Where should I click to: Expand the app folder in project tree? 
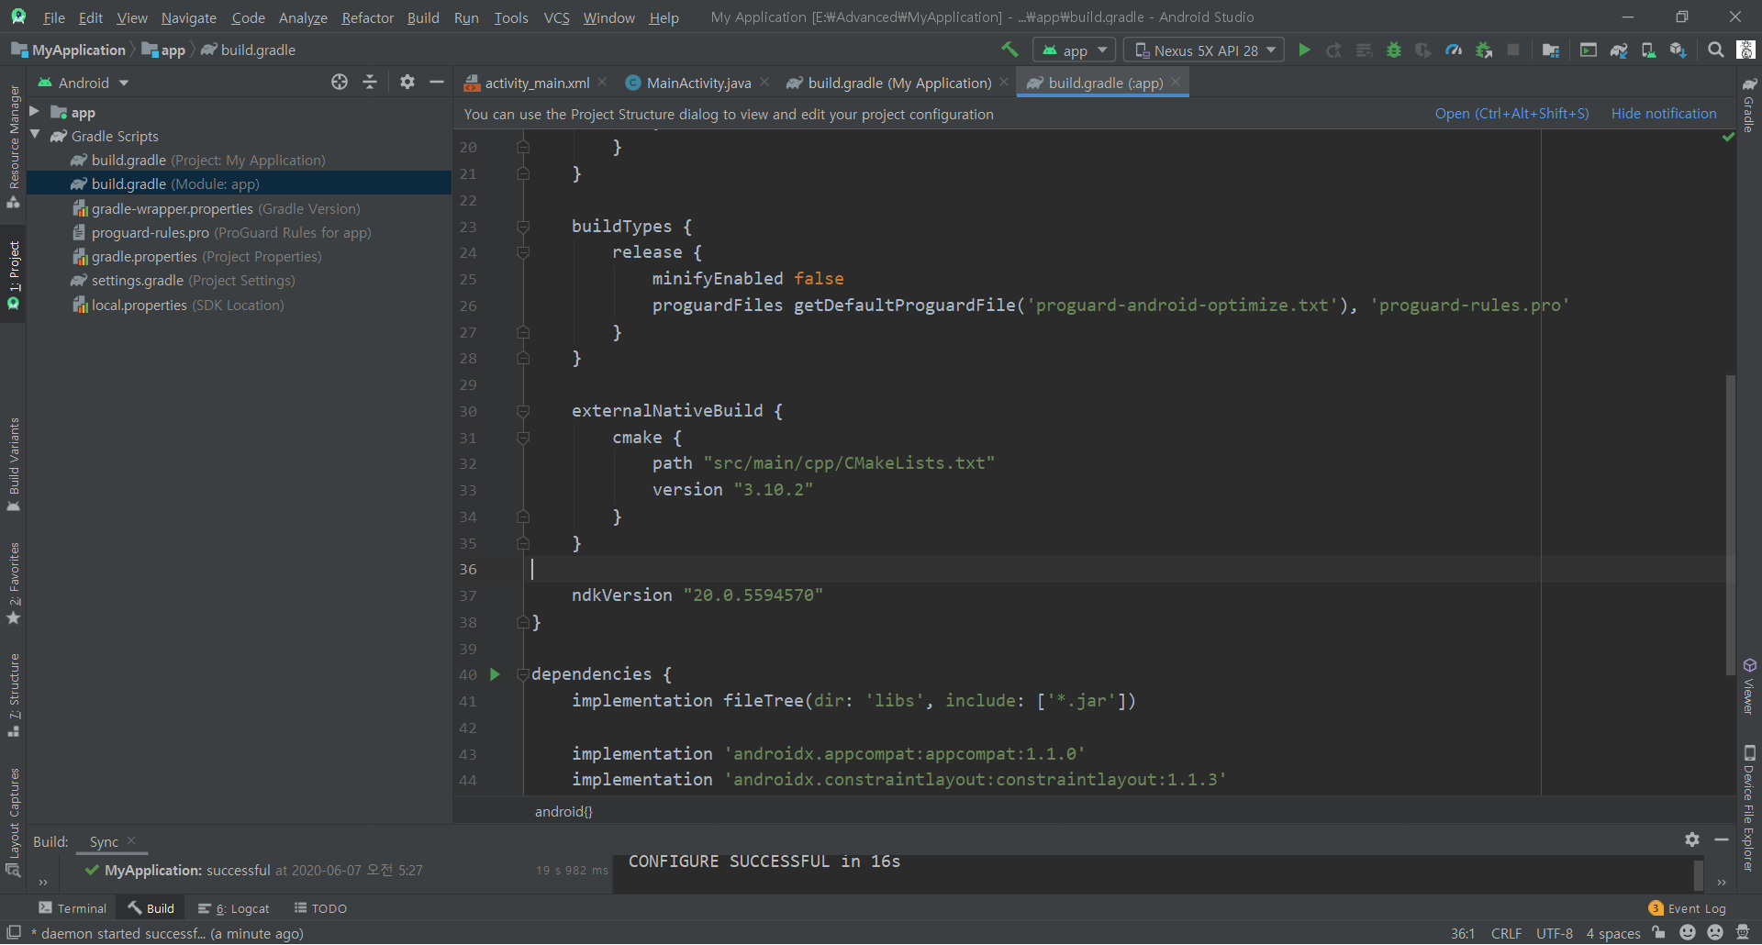point(35,111)
